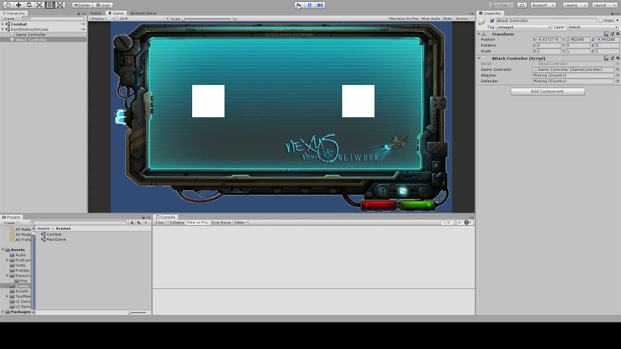
Task: Select the Rotate tool
Action: point(29,5)
